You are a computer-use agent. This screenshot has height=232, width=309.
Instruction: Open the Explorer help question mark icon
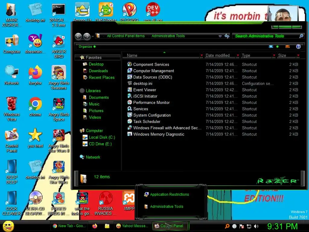coord(298,47)
